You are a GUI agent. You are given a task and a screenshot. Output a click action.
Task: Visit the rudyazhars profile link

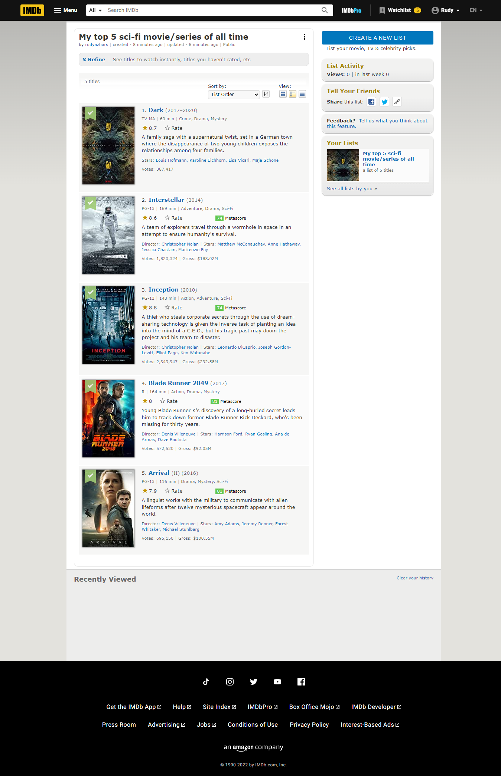tap(97, 45)
